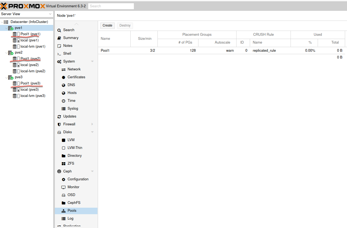This screenshot has height=228, width=347.
Task: Click the Firewall shield icon
Action: click(59, 124)
